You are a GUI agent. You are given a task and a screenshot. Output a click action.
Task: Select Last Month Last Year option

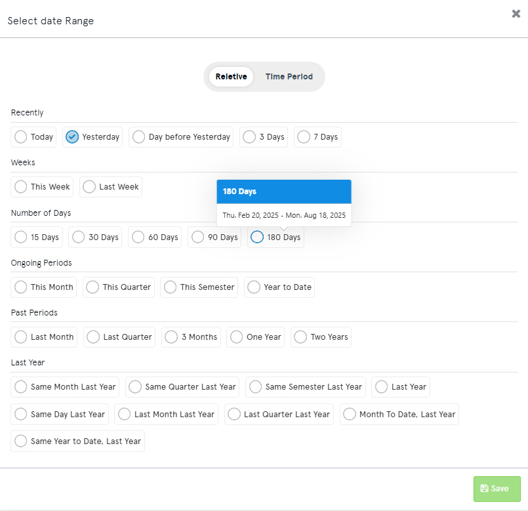coord(166,415)
